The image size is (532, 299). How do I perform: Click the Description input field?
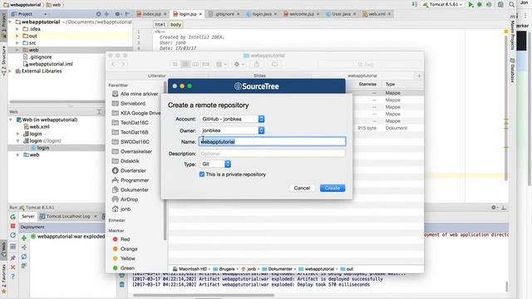(x=272, y=154)
